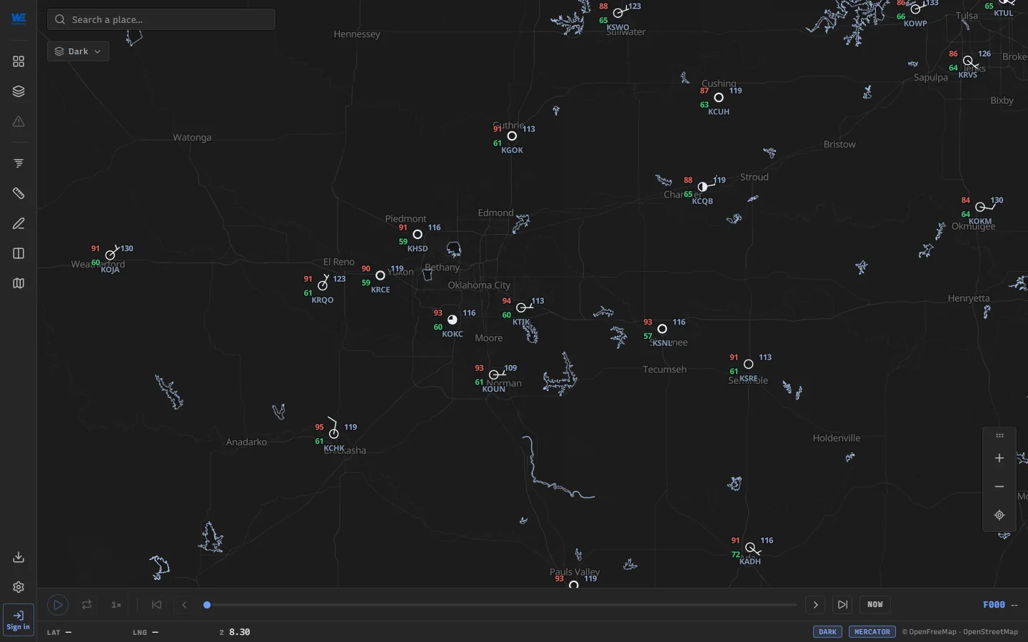1028x642 pixels.
Task: Select the KCUH station marker near Cushing
Action: 720,98
